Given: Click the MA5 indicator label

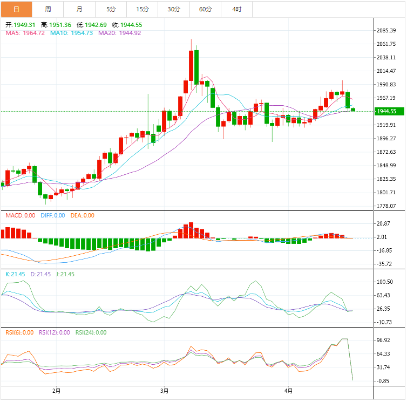Looking at the screenshot, I should point(25,33).
